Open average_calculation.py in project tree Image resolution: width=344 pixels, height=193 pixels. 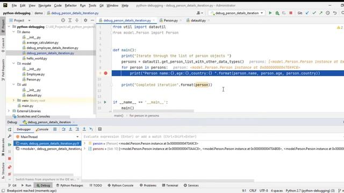(x=42, y=42)
